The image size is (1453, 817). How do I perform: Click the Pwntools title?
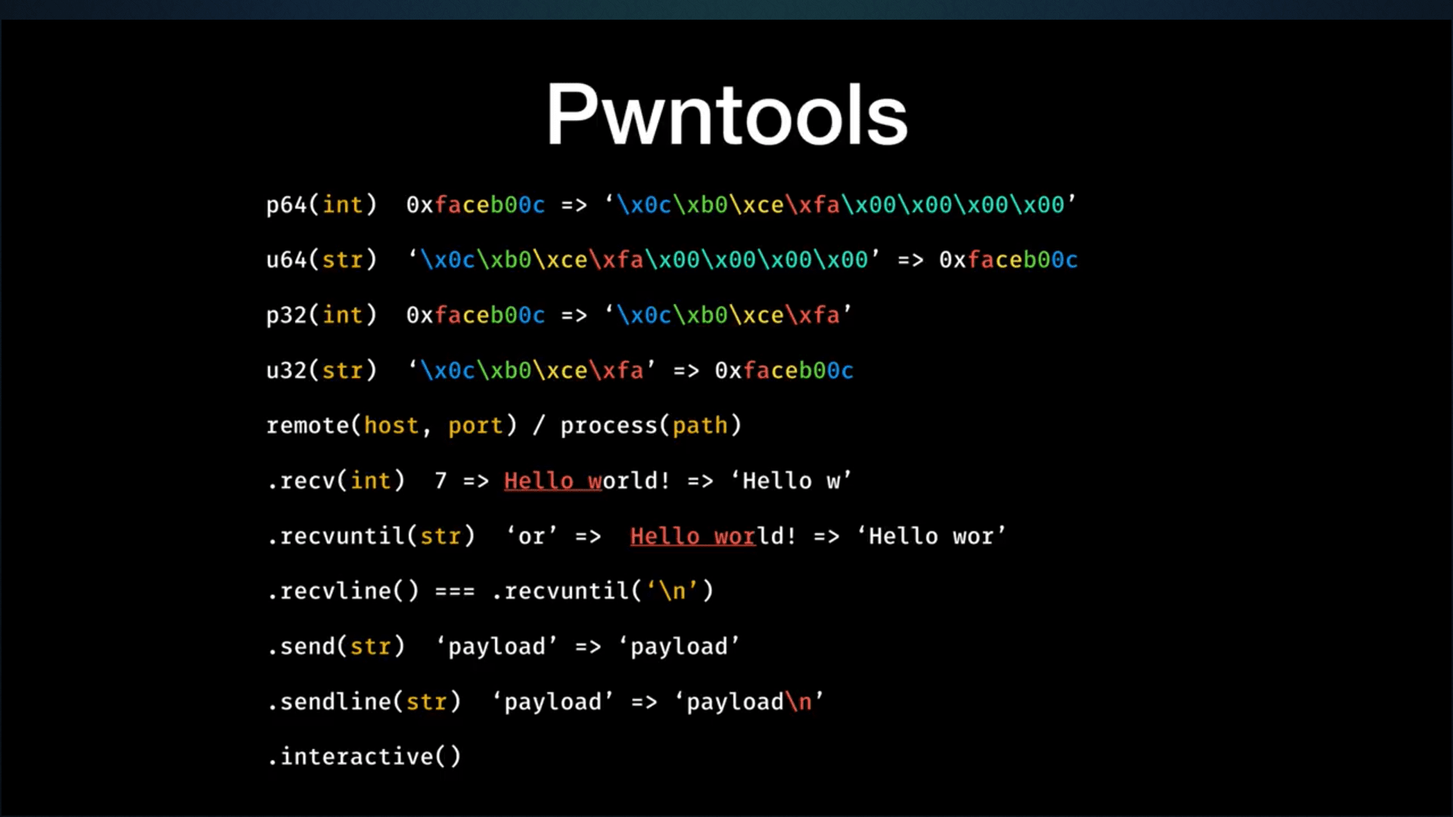click(725, 113)
